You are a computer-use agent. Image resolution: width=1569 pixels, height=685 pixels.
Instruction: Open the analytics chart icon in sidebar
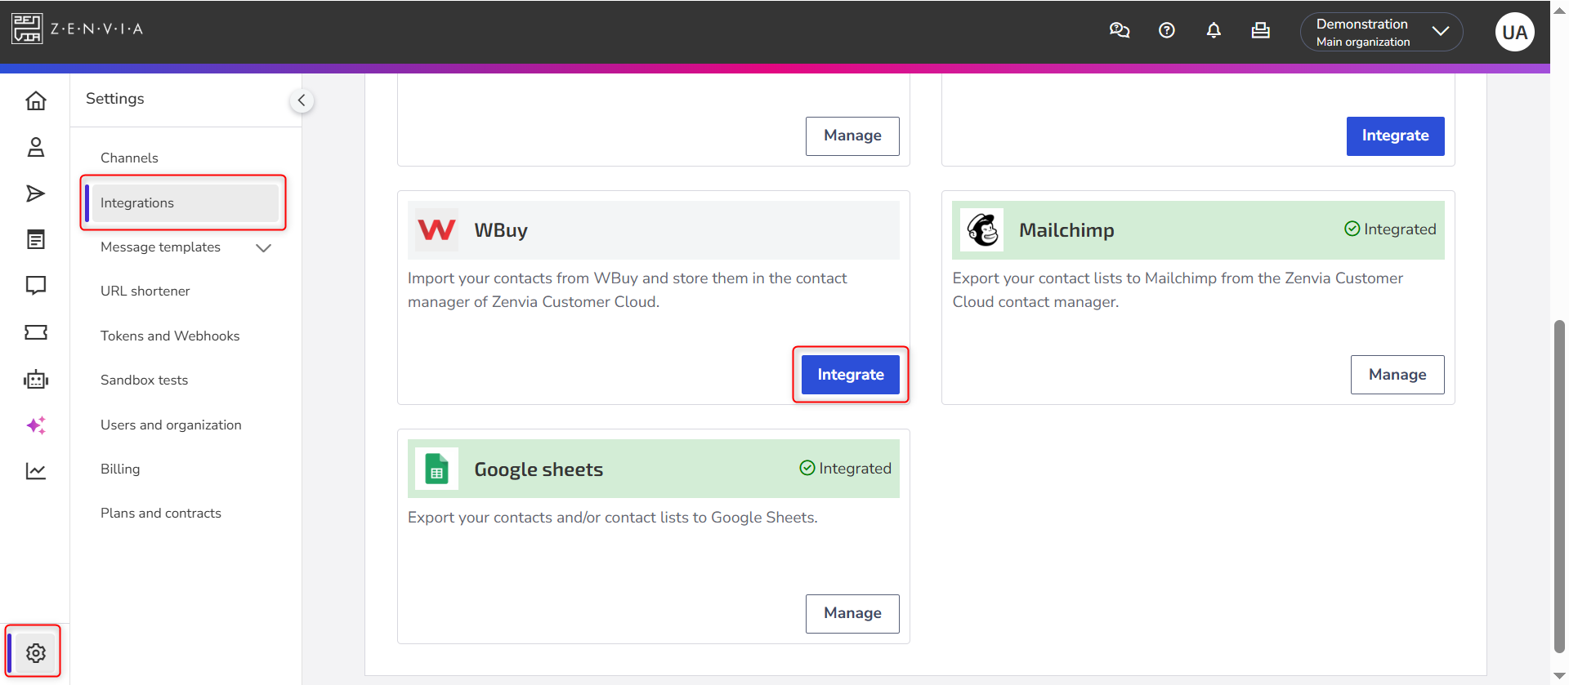(x=36, y=471)
